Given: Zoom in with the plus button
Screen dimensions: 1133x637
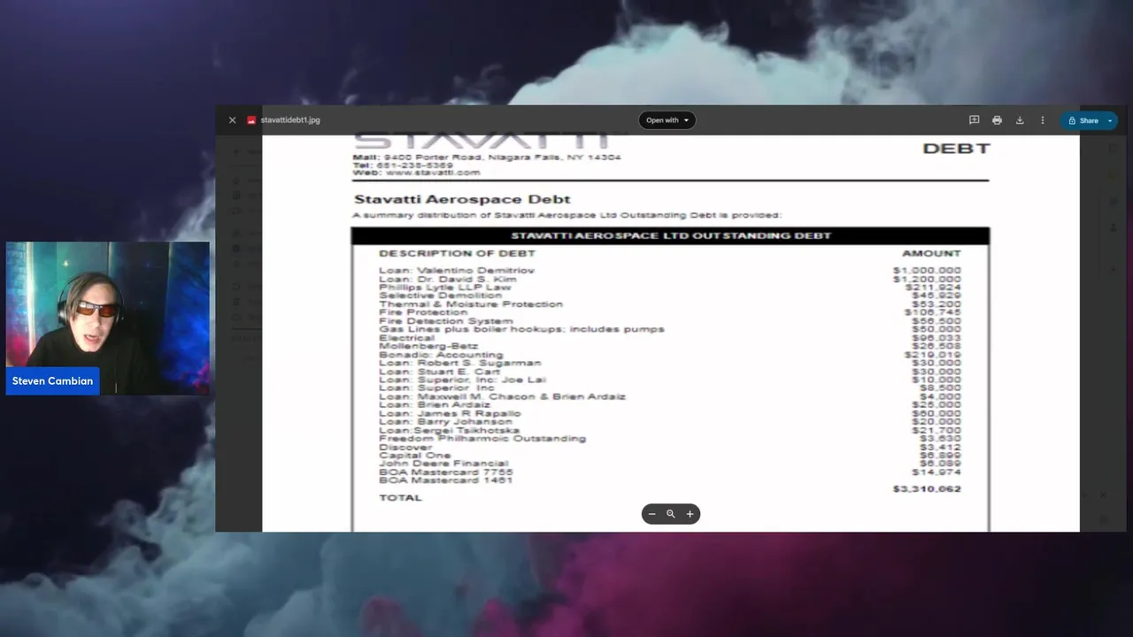Looking at the screenshot, I should [x=690, y=514].
